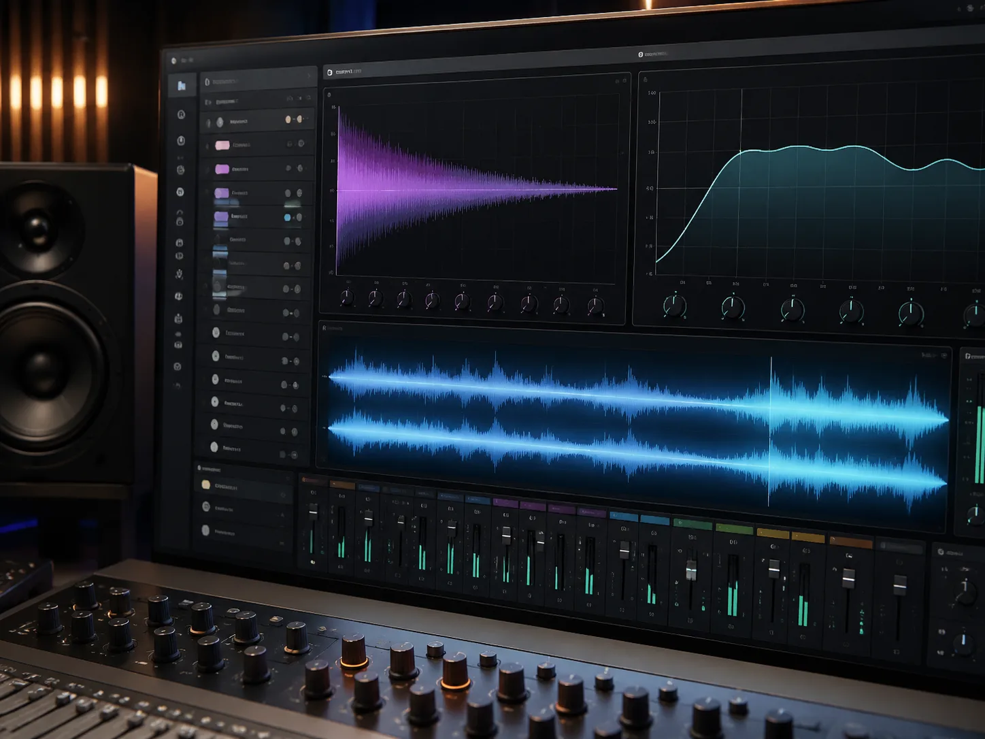Select the highlighted top icon in the left sidebar
This screenshot has height=739, width=985.
click(182, 85)
